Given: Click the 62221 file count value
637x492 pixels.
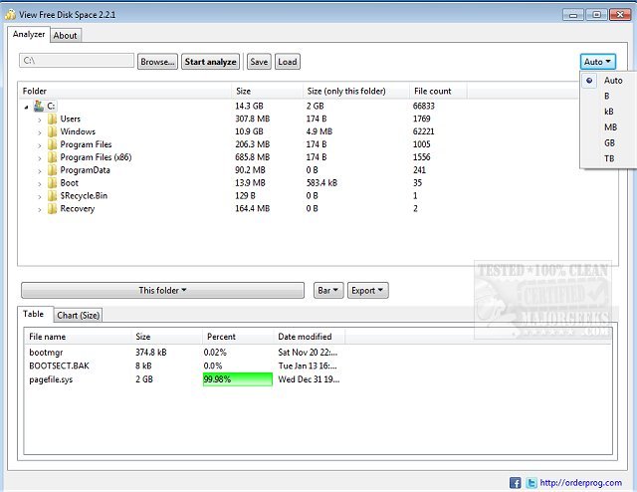Looking at the screenshot, I should [x=423, y=131].
